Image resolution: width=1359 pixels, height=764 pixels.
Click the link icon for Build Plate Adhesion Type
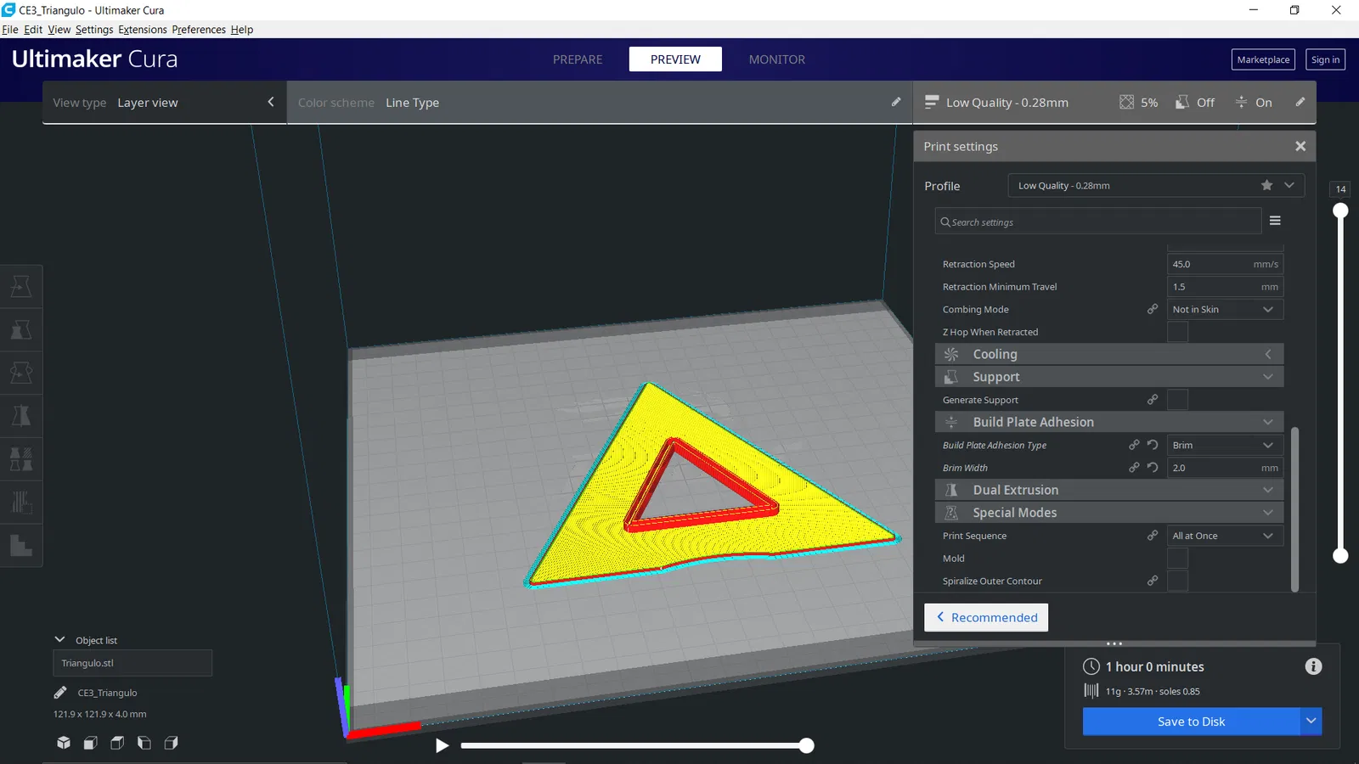coord(1134,445)
